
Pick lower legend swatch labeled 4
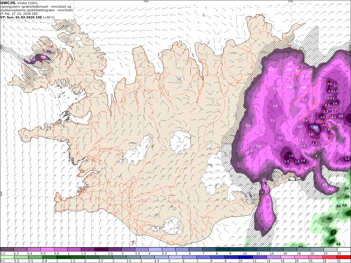(147, 257)
